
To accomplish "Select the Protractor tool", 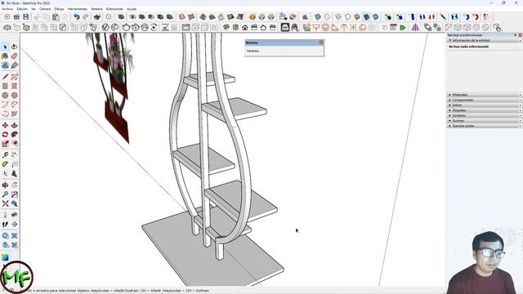I will [x=5, y=164].
